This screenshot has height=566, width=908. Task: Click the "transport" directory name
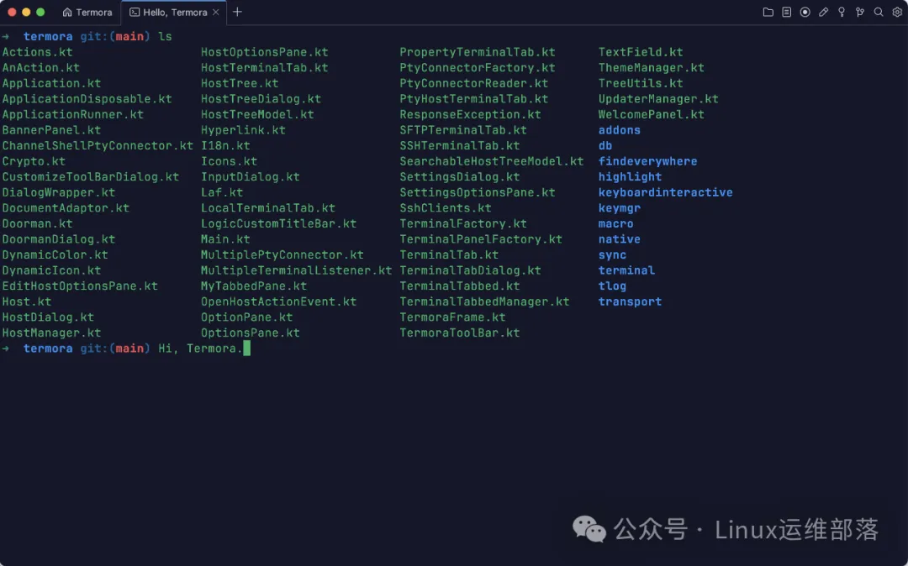click(x=630, y=301)
